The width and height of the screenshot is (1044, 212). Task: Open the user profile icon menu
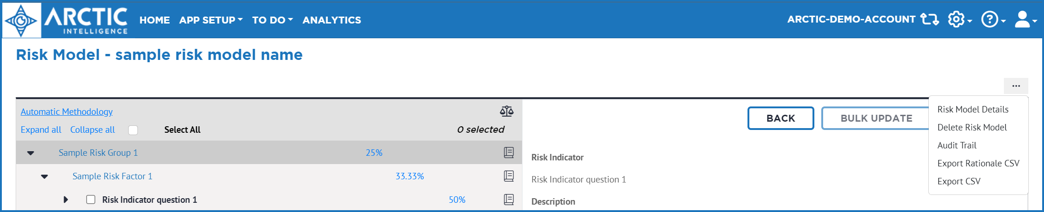pyautogui.click(x=1026, y=19)
